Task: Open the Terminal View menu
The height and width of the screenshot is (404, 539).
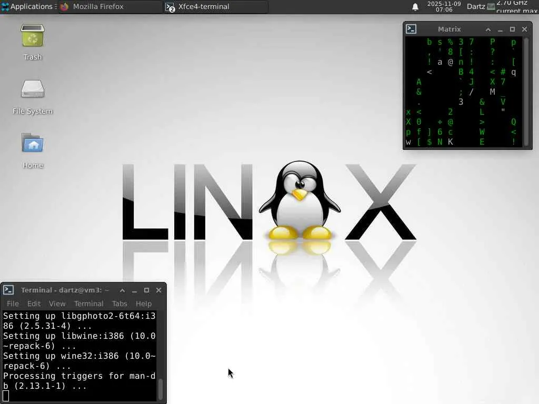Action: pos(57,304)
